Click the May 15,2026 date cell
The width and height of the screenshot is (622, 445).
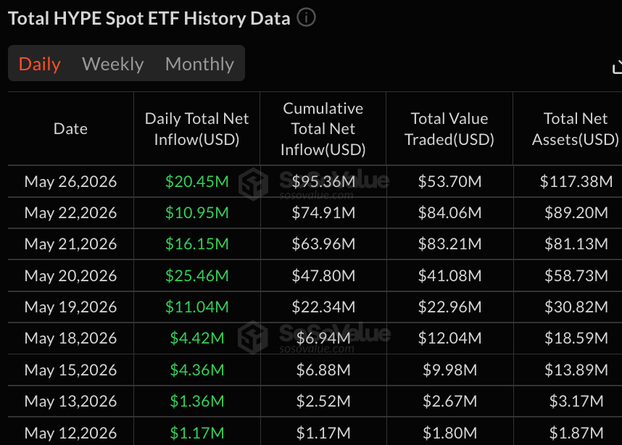click(70, 370)
